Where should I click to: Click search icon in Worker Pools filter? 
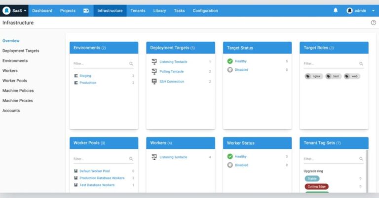click(x=131, y=159)
